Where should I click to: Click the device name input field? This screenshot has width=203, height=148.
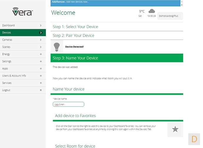tap(69, 104)
